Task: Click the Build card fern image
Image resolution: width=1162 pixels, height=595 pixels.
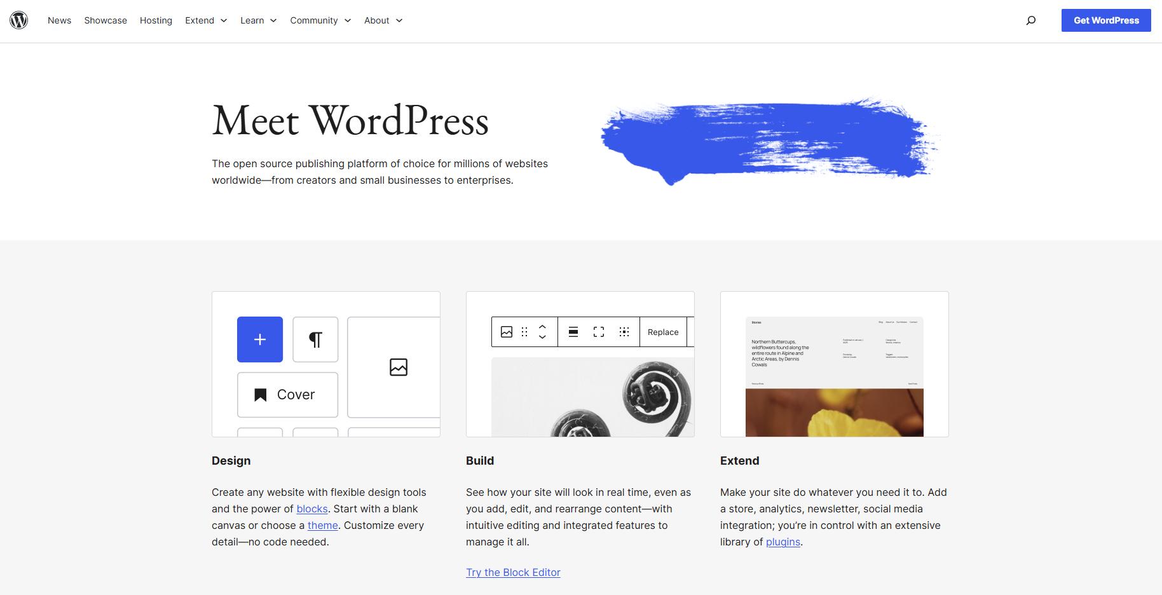Action: point(592,397)
